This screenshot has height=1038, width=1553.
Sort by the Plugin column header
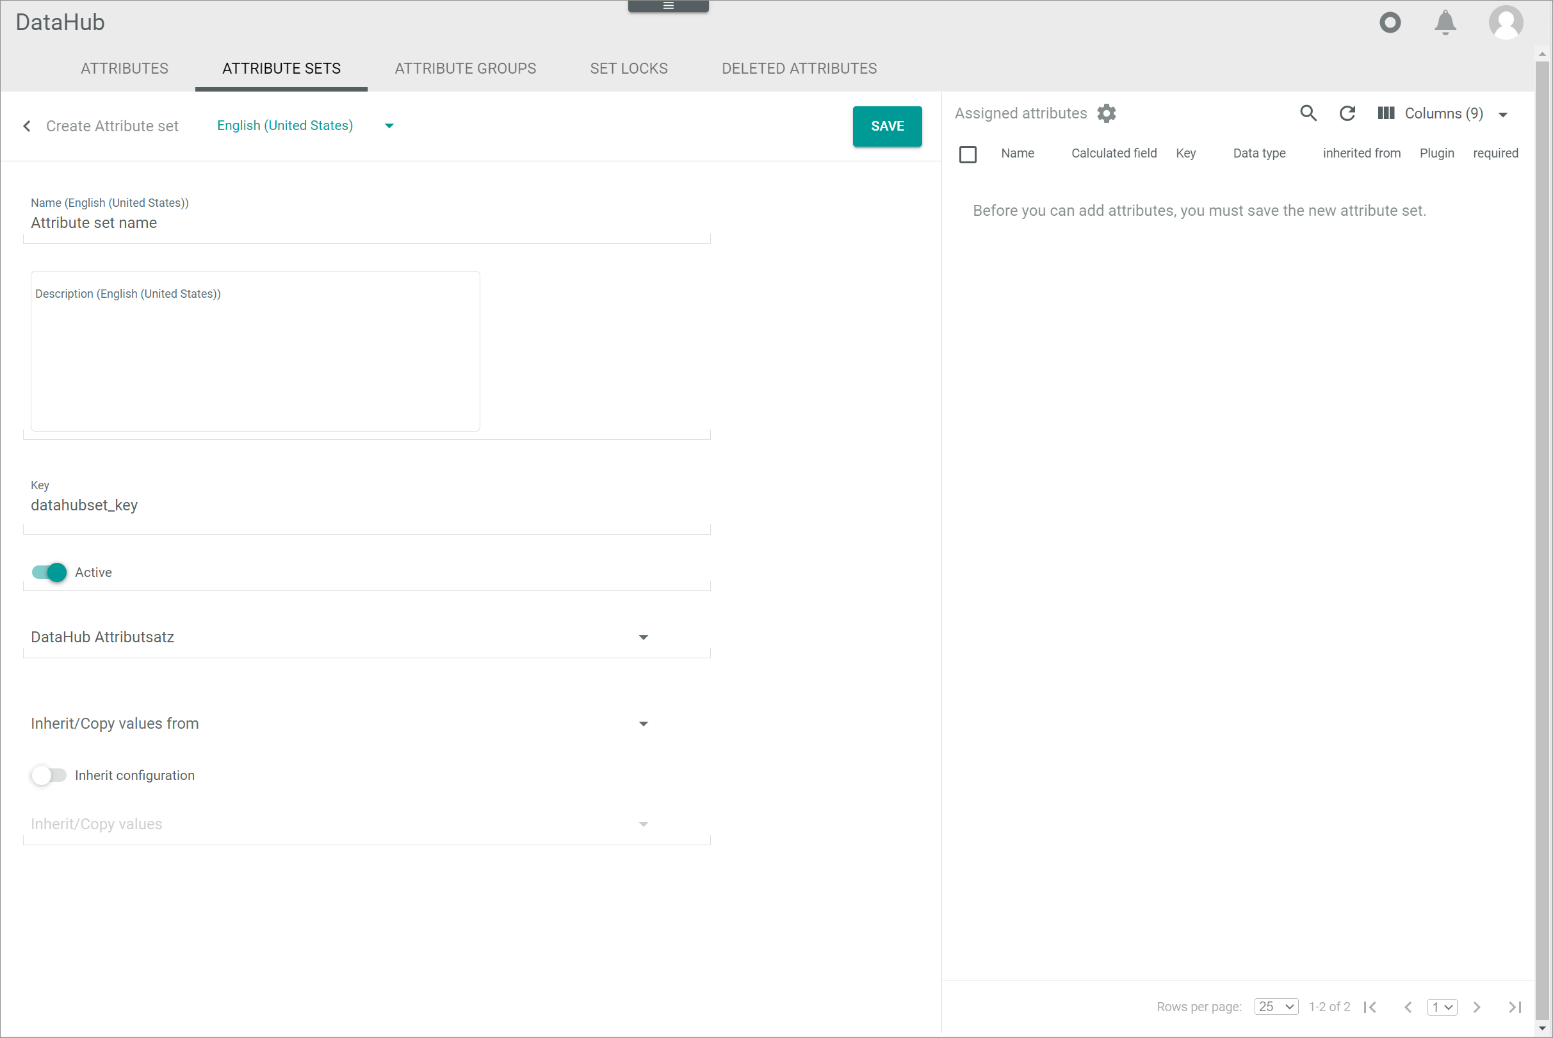click(x=1436, y=153)
